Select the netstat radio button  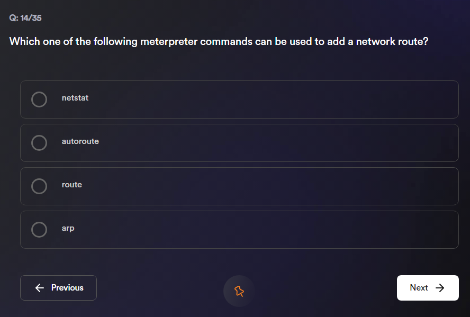click(x=39, y=99)
